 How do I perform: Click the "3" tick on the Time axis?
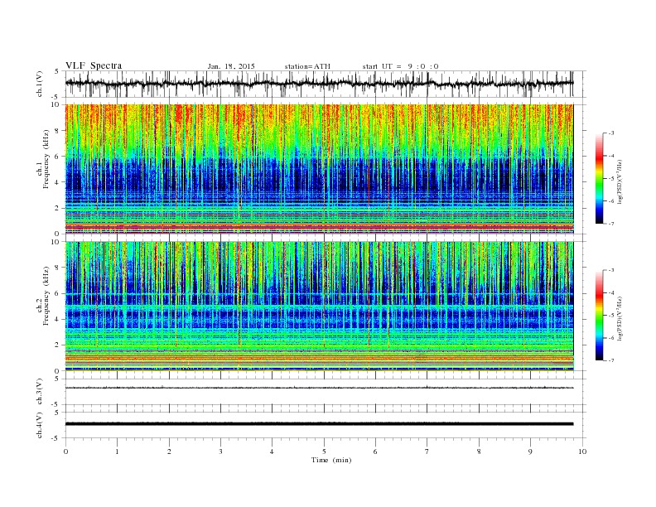click(x=220, y=451)
